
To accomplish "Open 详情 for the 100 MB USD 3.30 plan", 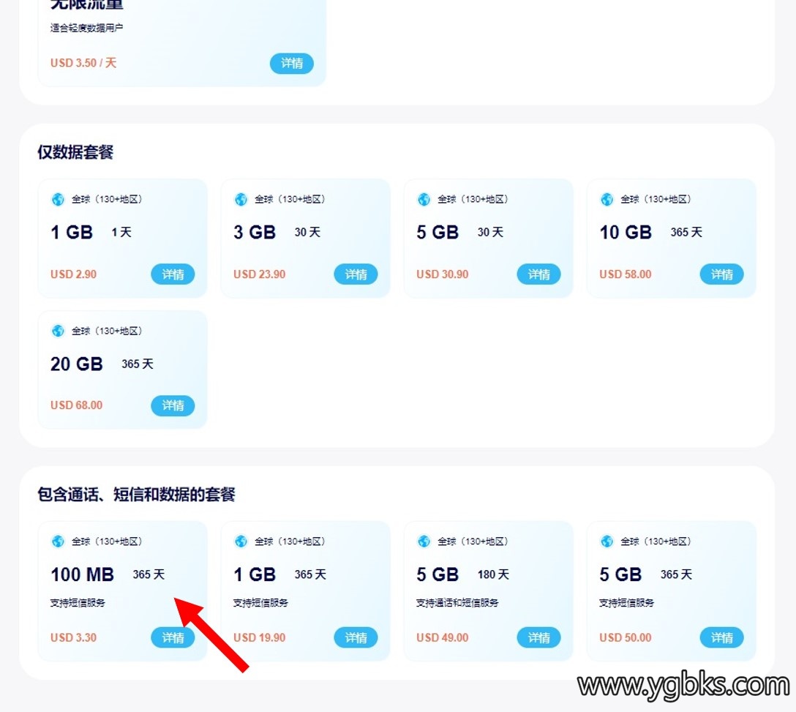I will (x=173, y=637).
